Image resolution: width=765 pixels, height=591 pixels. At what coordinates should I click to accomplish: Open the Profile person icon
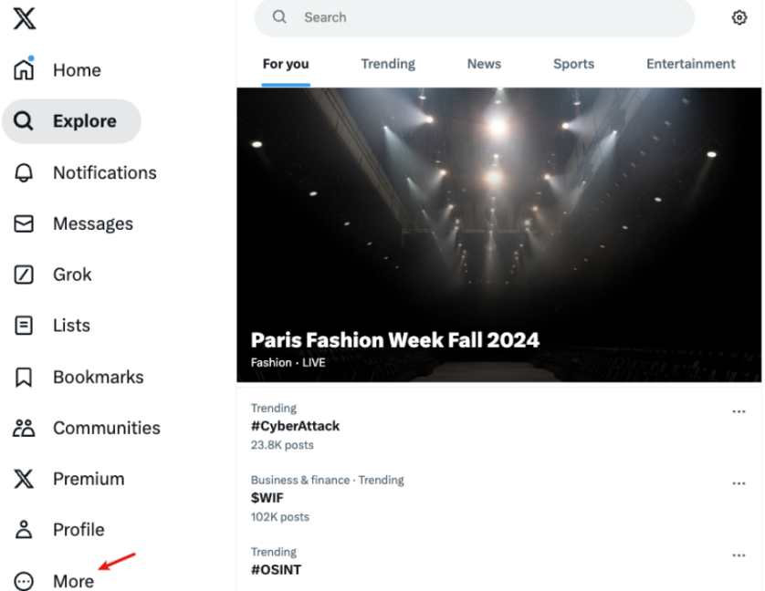[x=25, y=530]
